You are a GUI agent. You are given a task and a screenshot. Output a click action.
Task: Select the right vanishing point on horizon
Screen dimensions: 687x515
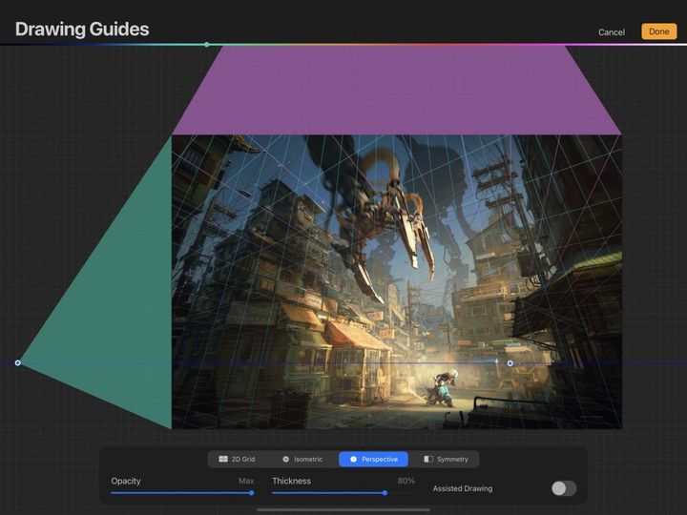pyautogui.click(x=510, y=362)
